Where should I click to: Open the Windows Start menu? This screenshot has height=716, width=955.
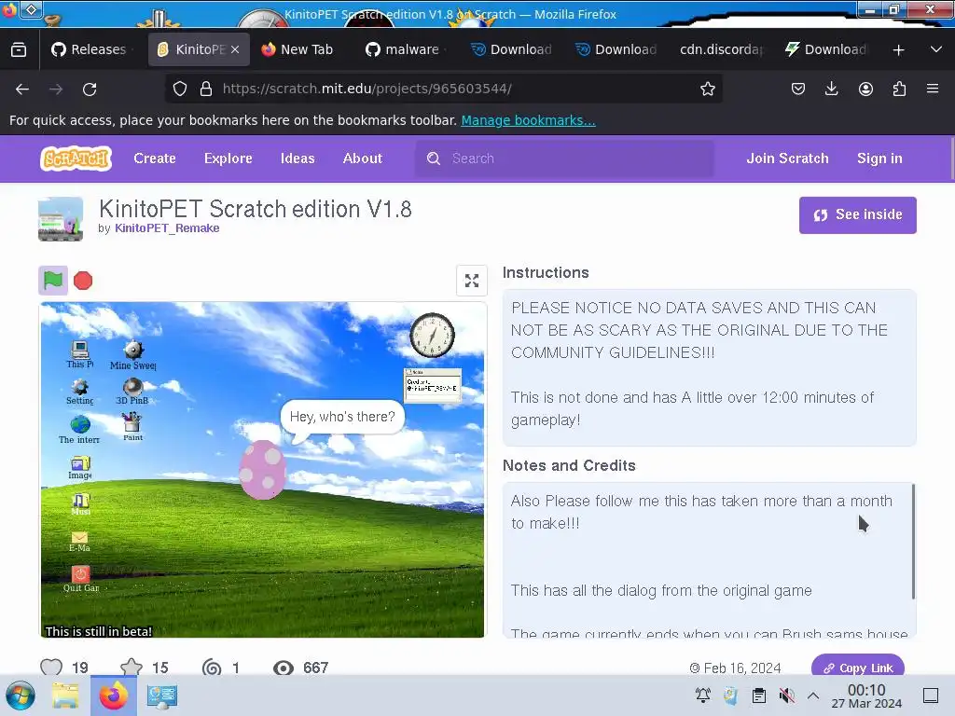tap(21, 695)
